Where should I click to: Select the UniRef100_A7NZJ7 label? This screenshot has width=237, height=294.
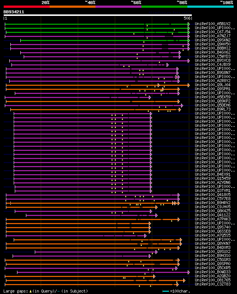coord(213,36)
